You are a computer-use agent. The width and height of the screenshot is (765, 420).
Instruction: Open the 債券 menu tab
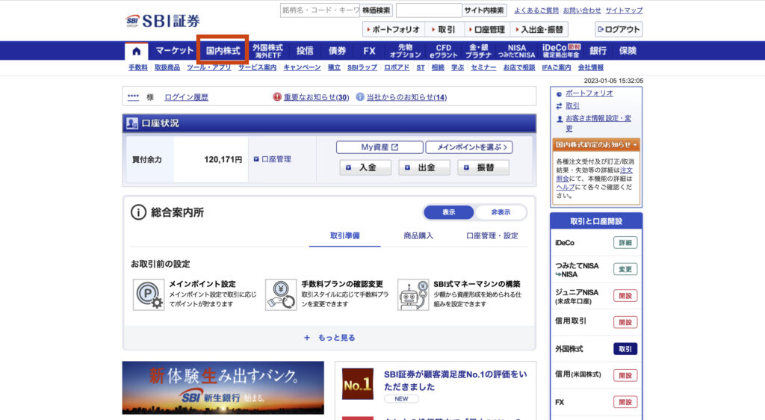pyautogui.click(x=337, y=51)
